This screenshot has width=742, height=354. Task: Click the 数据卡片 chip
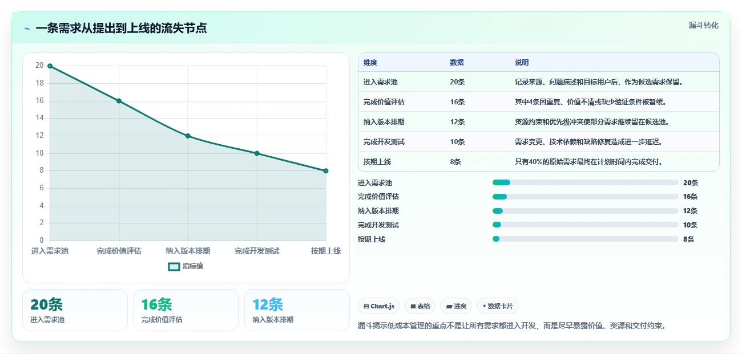tap(498, 306)
